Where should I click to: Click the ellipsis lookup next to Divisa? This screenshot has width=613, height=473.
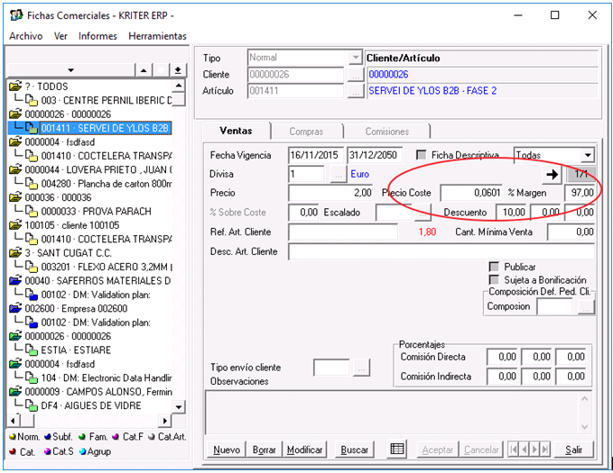[x=338, y=174]
